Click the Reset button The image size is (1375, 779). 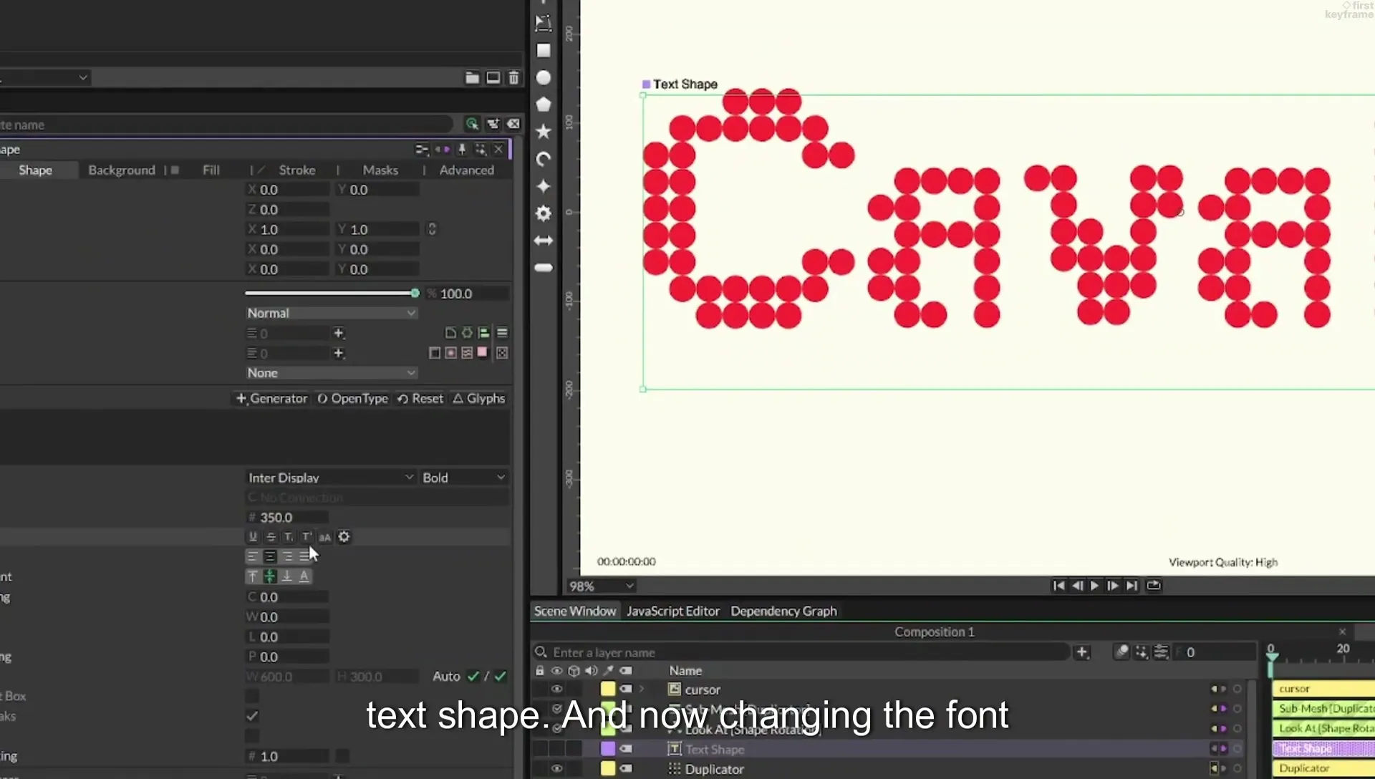pos(420,398)
